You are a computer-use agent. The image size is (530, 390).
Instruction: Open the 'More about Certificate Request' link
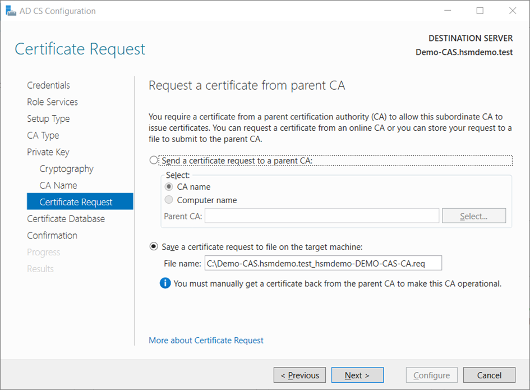click(x=206, y=340)
